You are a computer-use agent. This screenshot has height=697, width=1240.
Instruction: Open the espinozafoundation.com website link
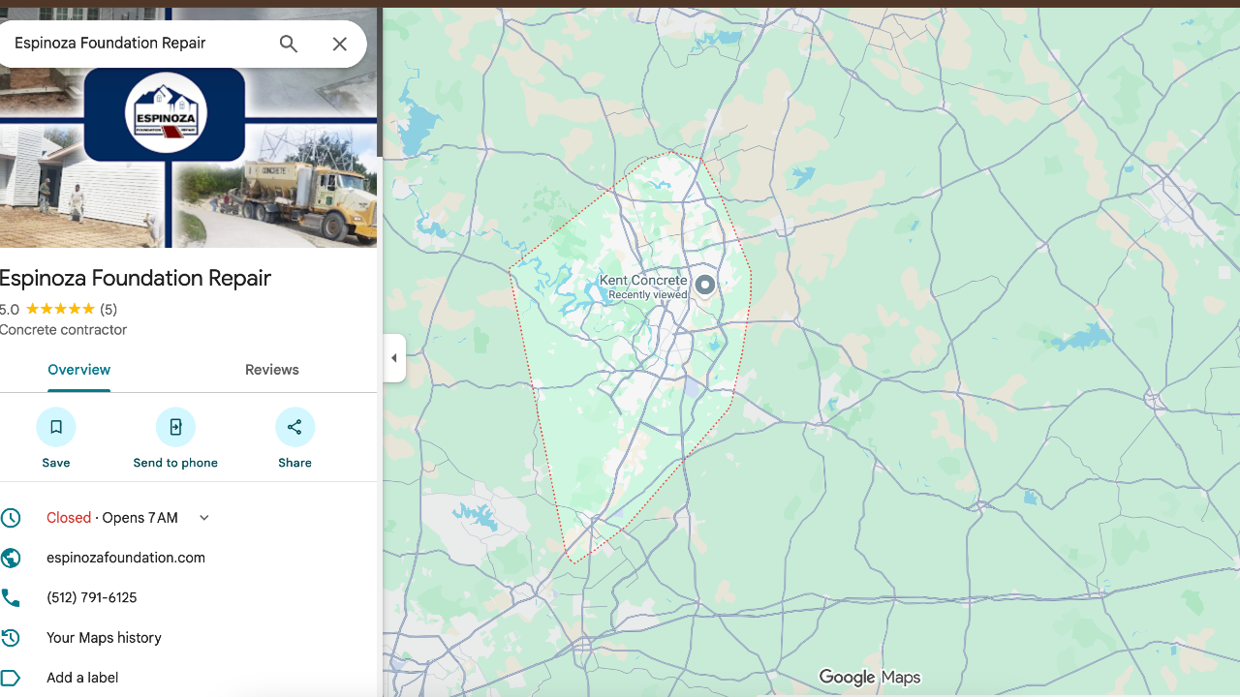126,558
